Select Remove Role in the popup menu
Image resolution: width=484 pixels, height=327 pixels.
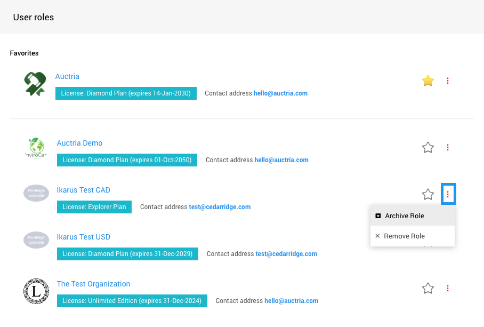pyautogui.click(x=404, y=236)
